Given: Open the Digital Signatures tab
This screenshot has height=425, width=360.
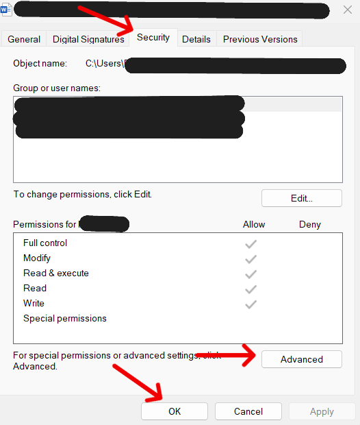Looking at the screenshot, I should click(88, 39).
